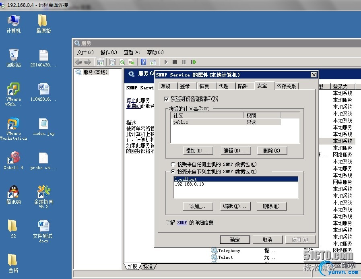The image size is (361, 279).
Task: Click the 确定 button
Action: pyautogui.click(x=235, y=240)
